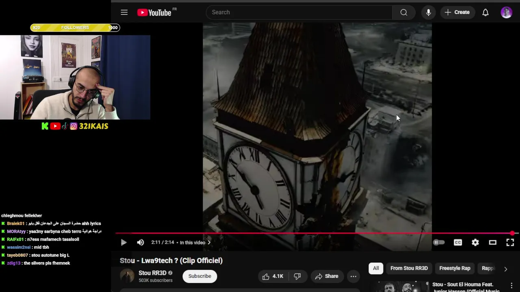Enter full screen mode

click(510, 243)
